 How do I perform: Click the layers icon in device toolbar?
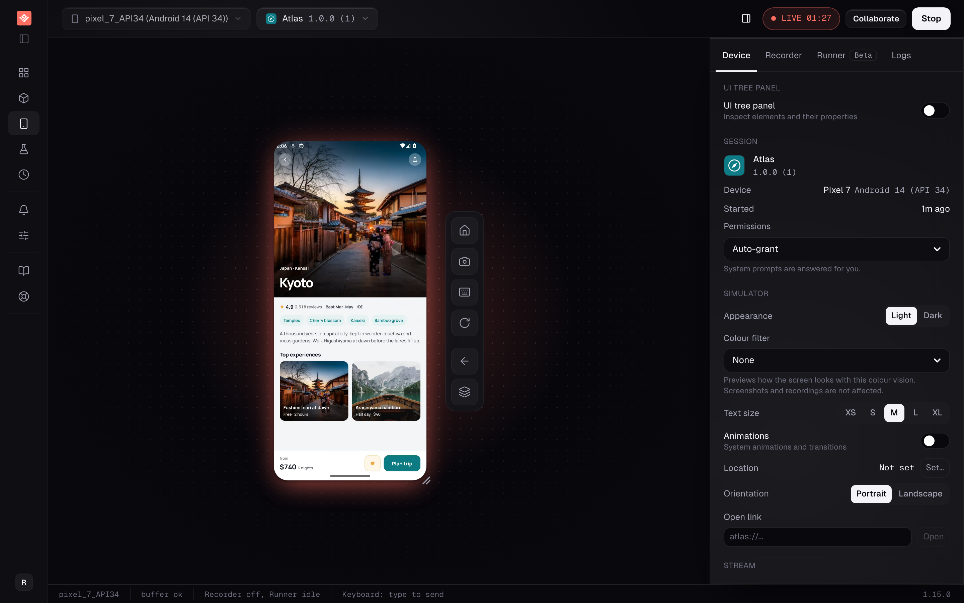click(465, 392)
